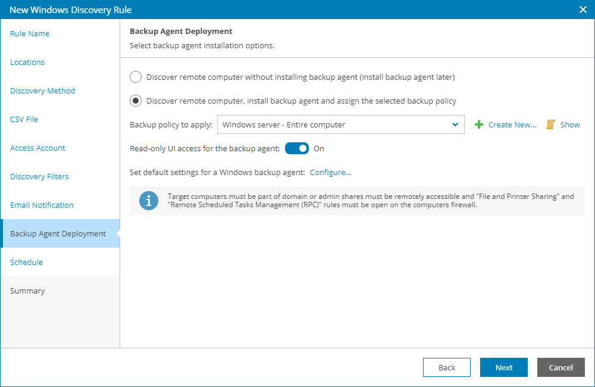Open the Email Notification step
The height and width of the screenshot is (387, 595).
pyautogui.click(x=41, y=205)
